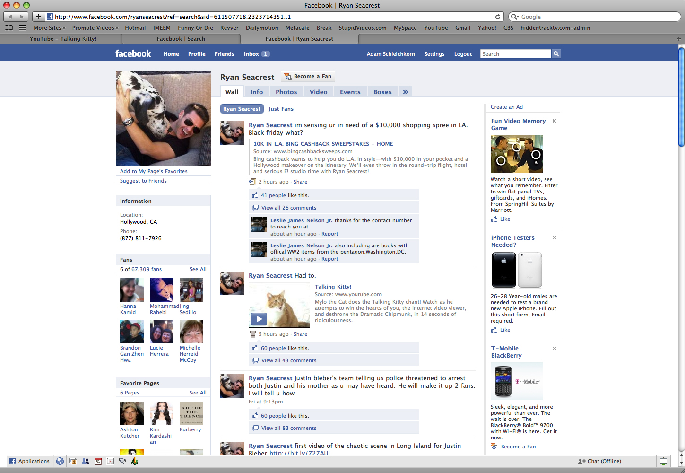Click See All in Favorite Pages
Screen dimensions: 685x473
[198, 393]
